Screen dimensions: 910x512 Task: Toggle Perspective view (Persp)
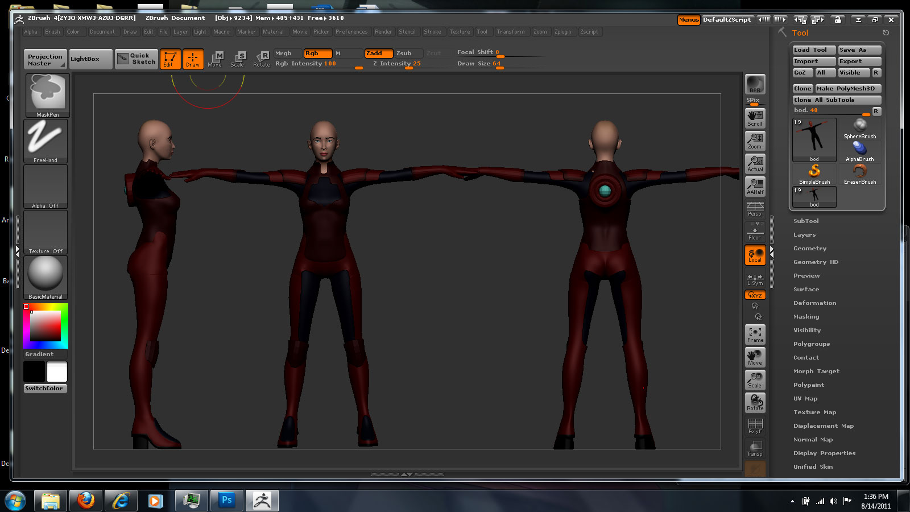(755, 209)
